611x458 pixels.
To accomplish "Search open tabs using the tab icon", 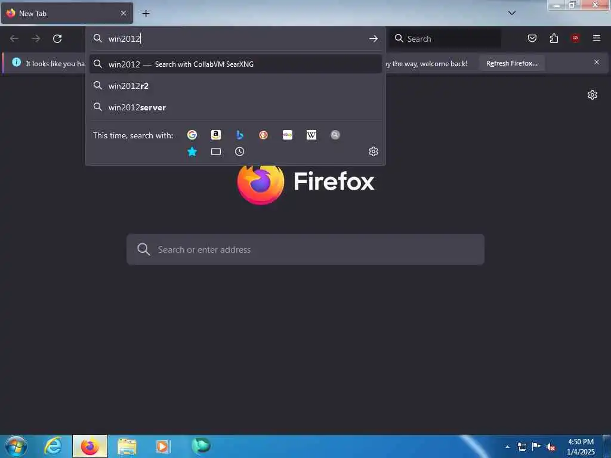I will [x=216, y=151].
